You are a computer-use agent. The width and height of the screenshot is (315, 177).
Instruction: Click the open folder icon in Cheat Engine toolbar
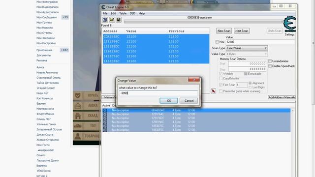pos(112,20)
